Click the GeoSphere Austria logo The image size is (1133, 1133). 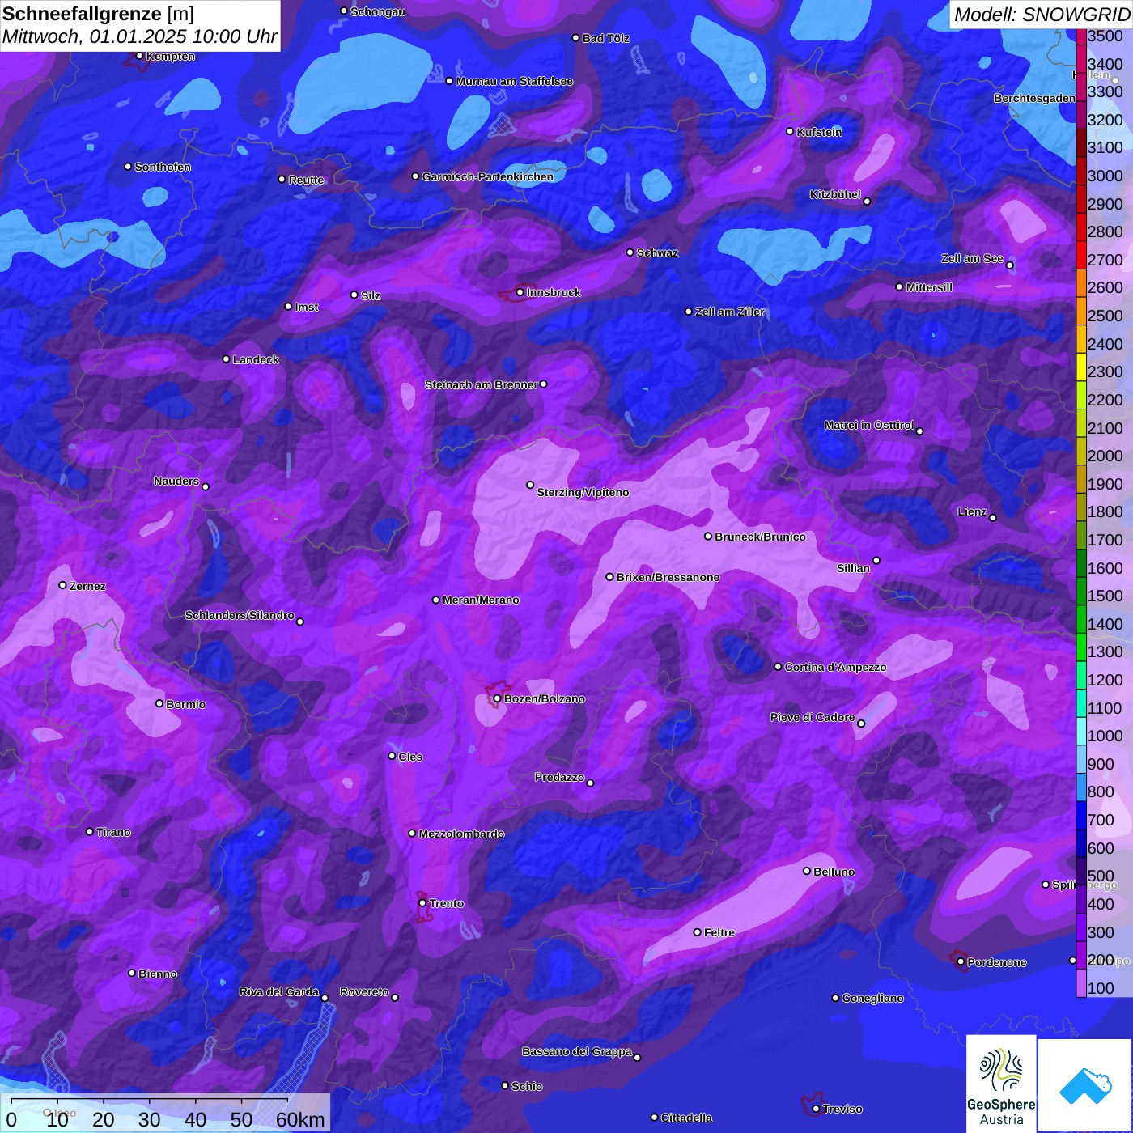(1001, 1084)
